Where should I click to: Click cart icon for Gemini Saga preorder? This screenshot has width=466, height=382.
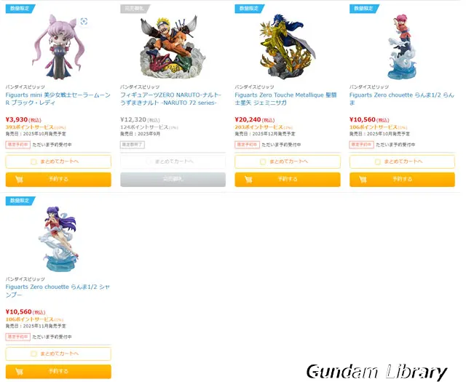248,180
